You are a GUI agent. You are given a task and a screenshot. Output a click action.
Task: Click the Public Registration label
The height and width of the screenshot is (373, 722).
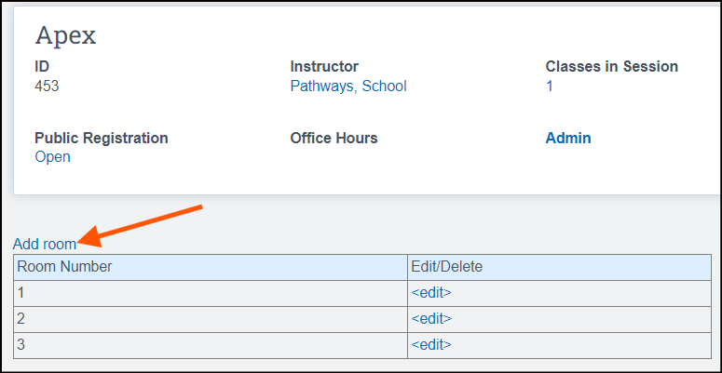[102, 138]
